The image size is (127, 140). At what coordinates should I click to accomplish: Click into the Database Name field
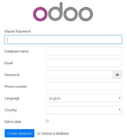coord(84,51)
